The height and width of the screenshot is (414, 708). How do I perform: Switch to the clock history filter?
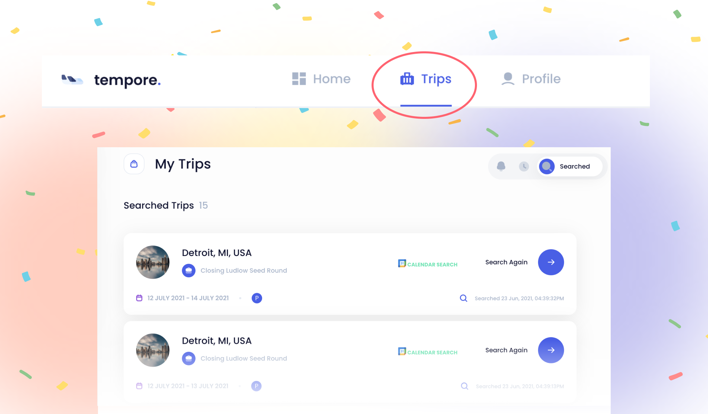tap(524, 166)
